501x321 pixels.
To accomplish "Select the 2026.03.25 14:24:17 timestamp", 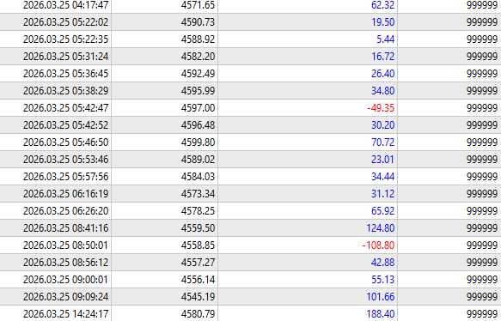I will pyautogui.click(x=66, y=314).
